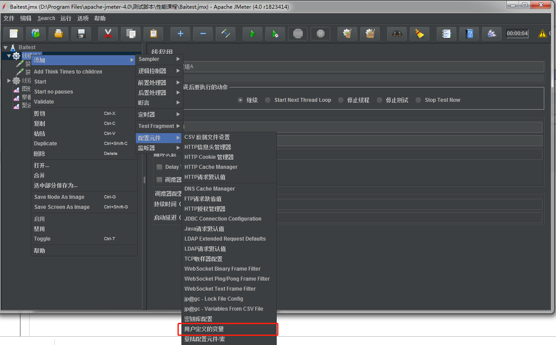Click the Baitest flask tree icon
Screen dimensions: 556x345
[13, 47]
